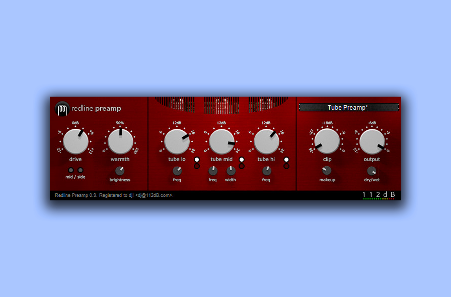Click the drive label
451x297 pixels.
(x=75, y=159)
